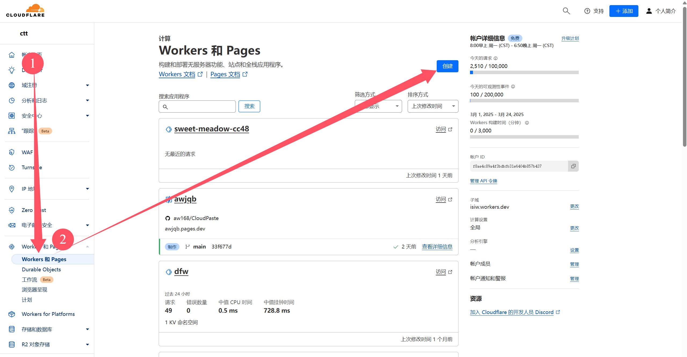Viewport: 687px width, 357px height.
Task: Select Workers 和 Pages submenu item
Action: (x=53, y=259)
